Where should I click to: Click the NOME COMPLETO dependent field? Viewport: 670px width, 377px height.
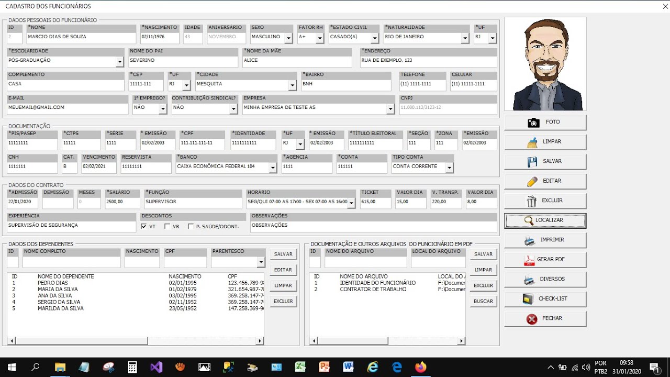click(x=71, y=262)
